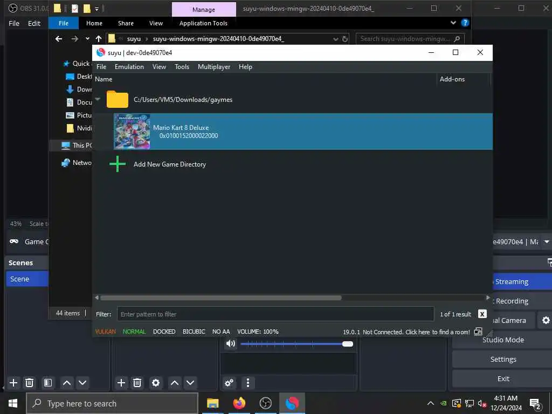This screenshot has height=414, width=552.
Task: Open File Explorer help icon
Action: (x=465, y=23)
